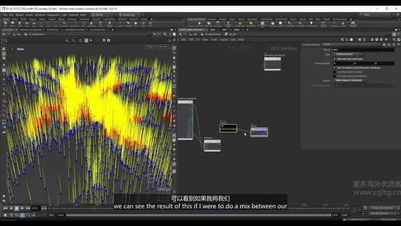This screenshot has width=401, height=226.
Task: Open the Grooming radial menu selector
Action: pyautogui.click(x=131, y=15)
